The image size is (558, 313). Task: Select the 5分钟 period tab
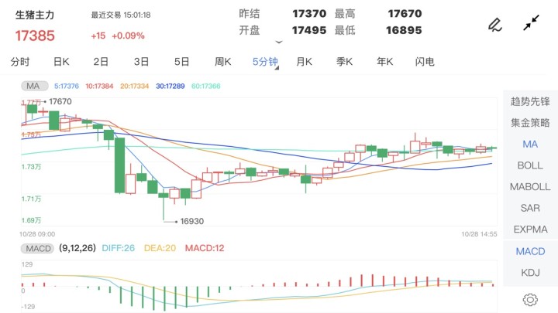click(x=264, y=62)
